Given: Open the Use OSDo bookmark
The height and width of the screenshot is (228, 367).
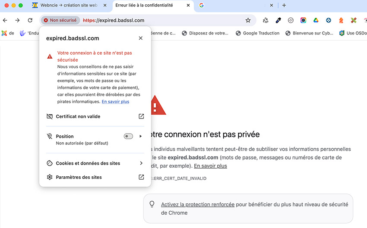Looking at the screenshot, I should pos(353,33).
